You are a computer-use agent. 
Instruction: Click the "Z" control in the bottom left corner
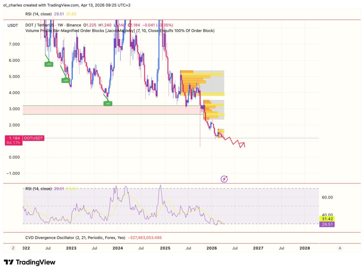[x=13, y=248]
